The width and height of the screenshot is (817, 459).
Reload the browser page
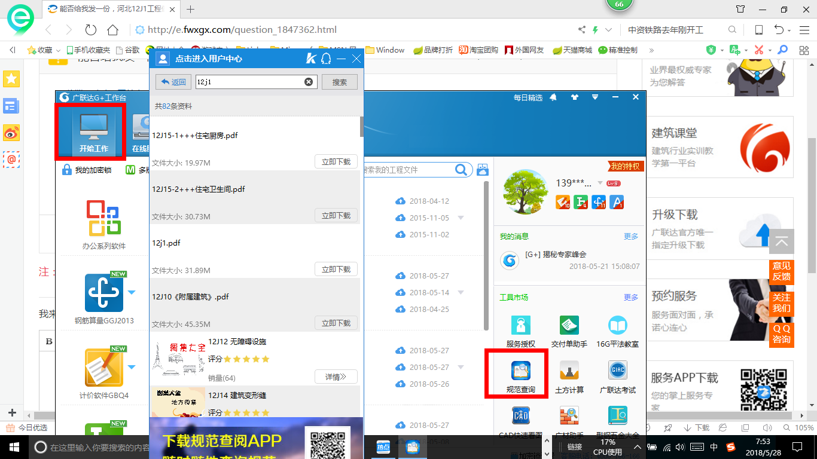[x=91, y=29]
